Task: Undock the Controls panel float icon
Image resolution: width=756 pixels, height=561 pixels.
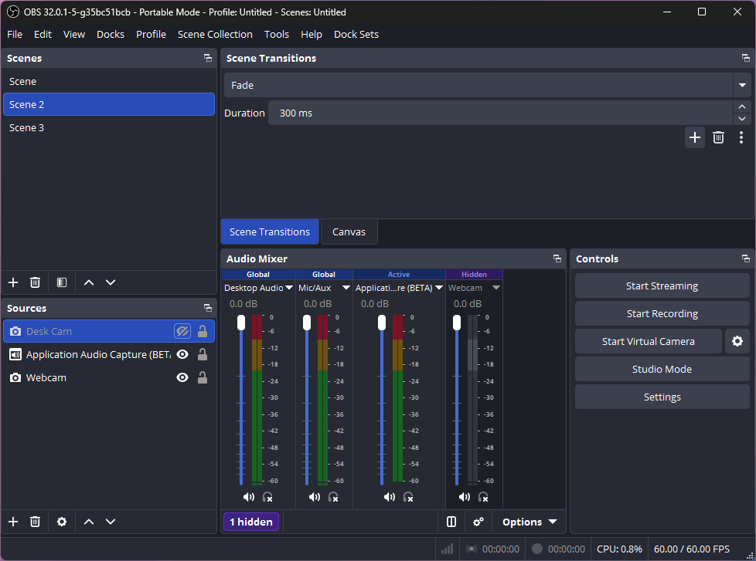Action: [746, 259]
